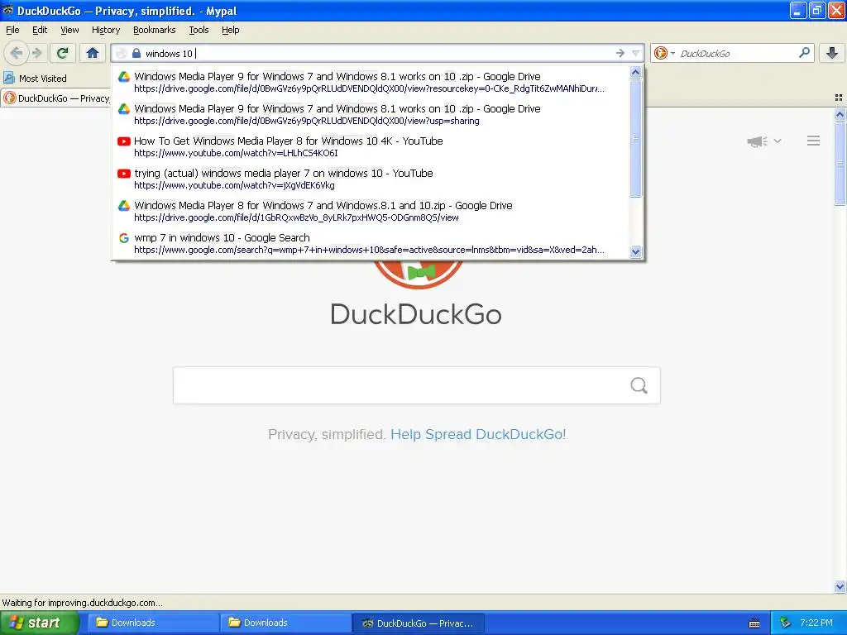The width and height of the screenshot is (847, 635).
Task: Select Windows Media Player 8 zip Google Drive suggestion
Action: click(x=371, y=211)
